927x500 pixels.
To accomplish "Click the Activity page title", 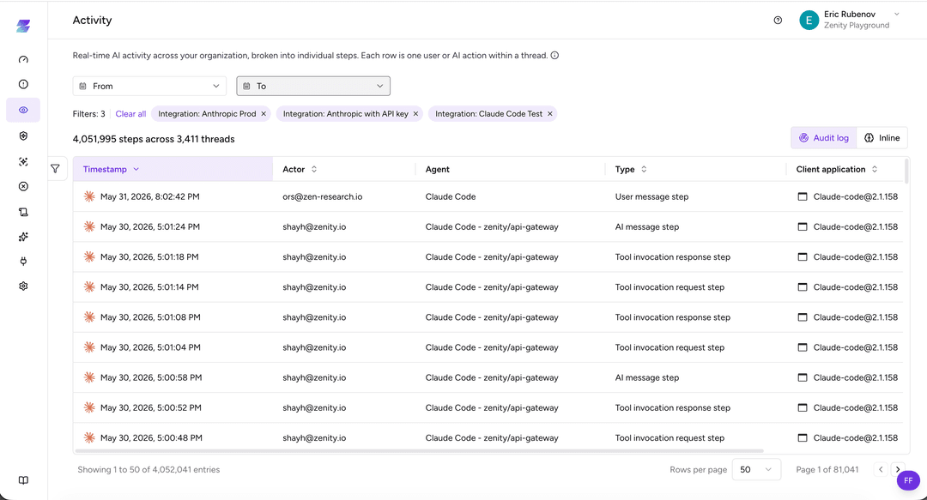I will 92,20.
